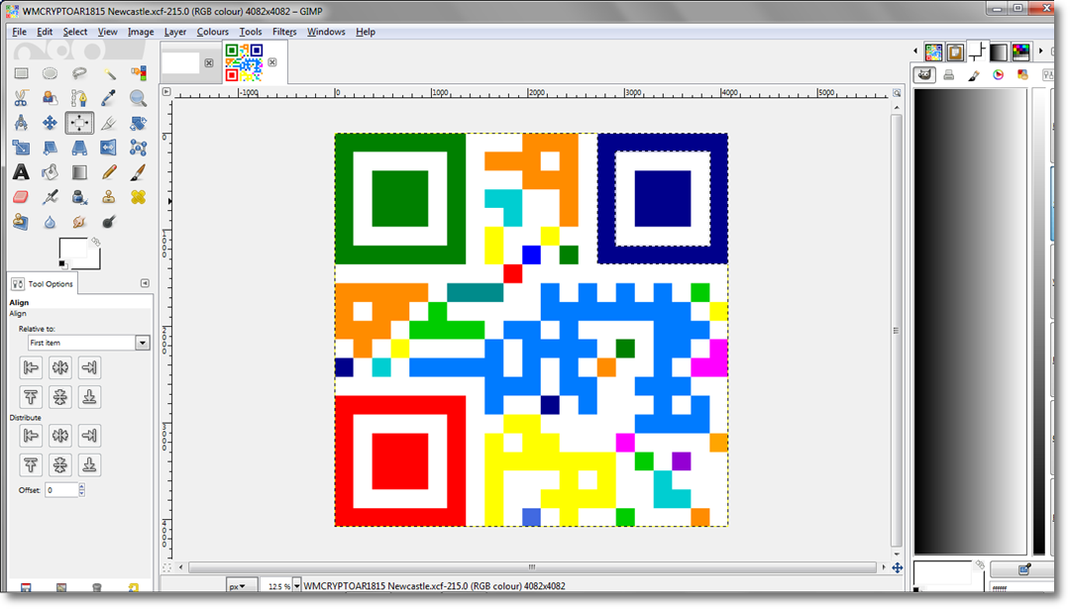The width and height of the screenshot is (1070, 609).
Task: Select the Paths tool
Action: click(79, 98)
